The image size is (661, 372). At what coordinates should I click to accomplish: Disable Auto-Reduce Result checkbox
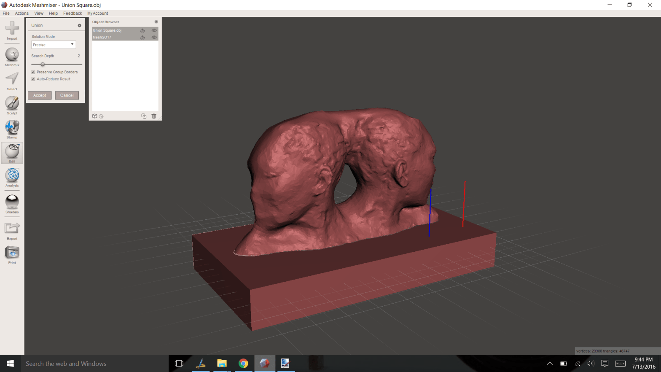(x=33, y=79)
